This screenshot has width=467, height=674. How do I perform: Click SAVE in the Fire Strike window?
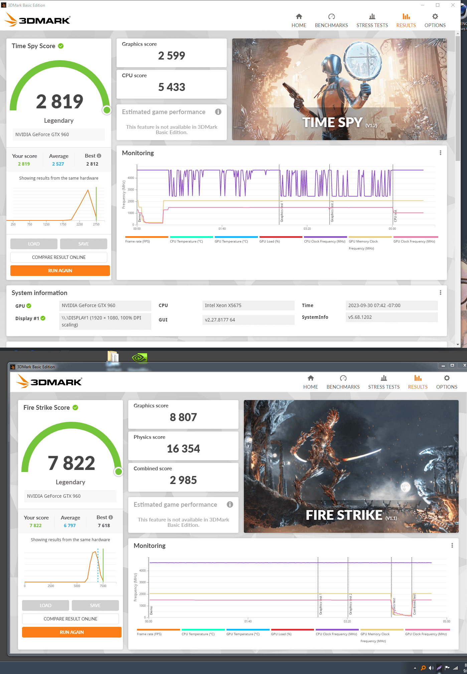click(x=95, y=605)
